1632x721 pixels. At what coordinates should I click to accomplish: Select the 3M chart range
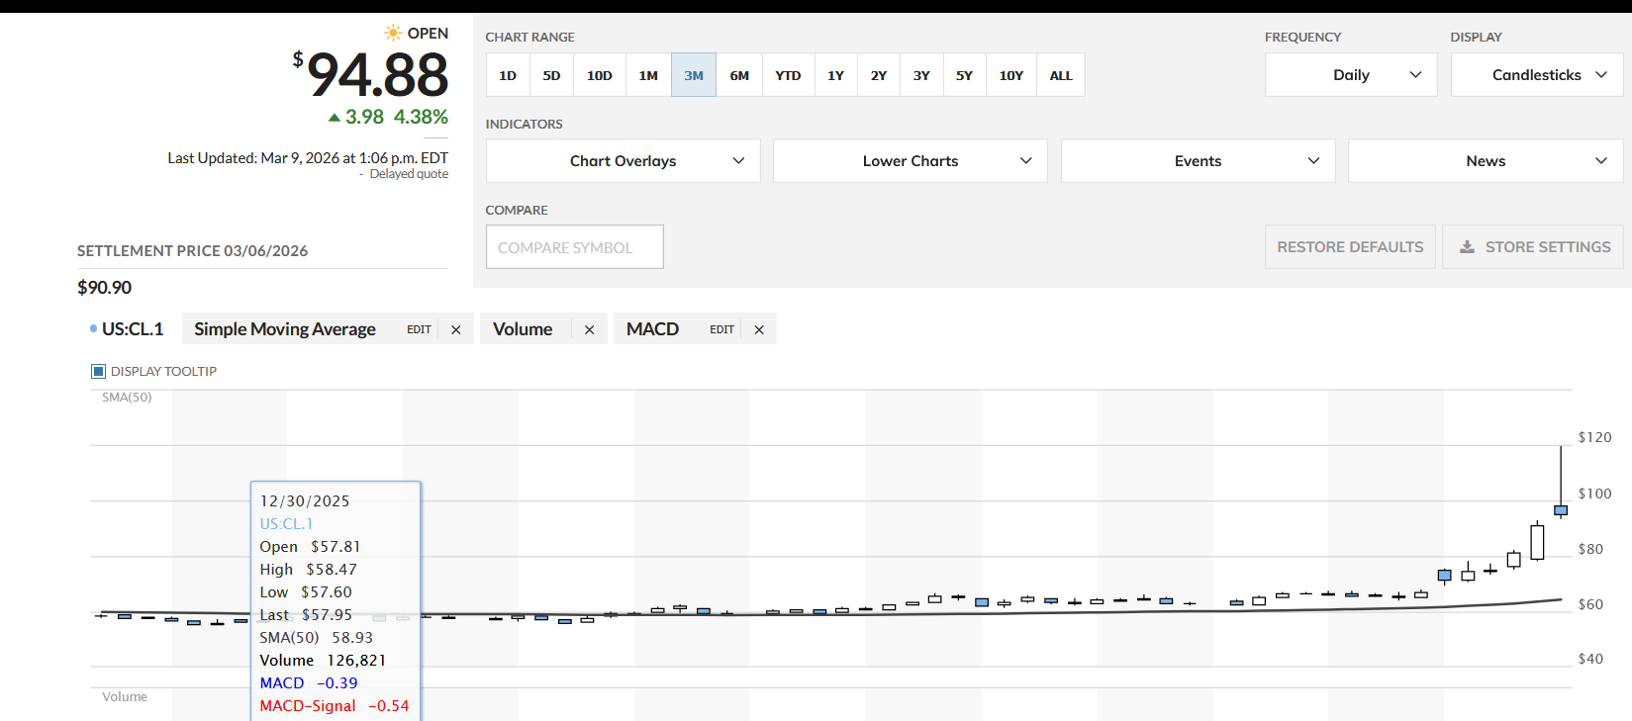pyautogui.click(x=694, y=75)
